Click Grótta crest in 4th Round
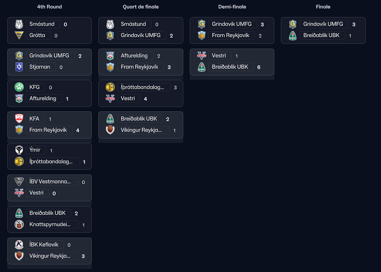Viewport: 381px width, 272px height. (x=19, y=36)
